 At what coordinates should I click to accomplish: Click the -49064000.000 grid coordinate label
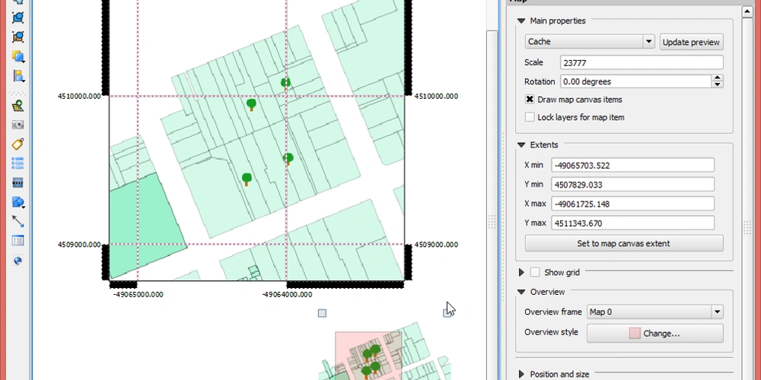[288, 294]
